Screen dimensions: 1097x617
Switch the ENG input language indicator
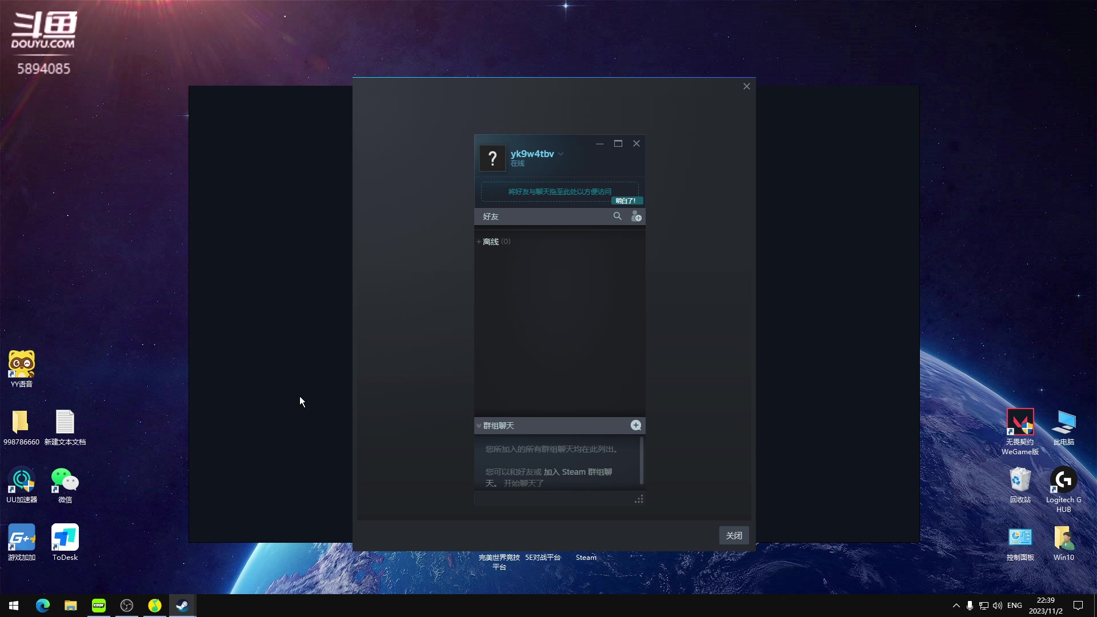tap(1015, 606)
